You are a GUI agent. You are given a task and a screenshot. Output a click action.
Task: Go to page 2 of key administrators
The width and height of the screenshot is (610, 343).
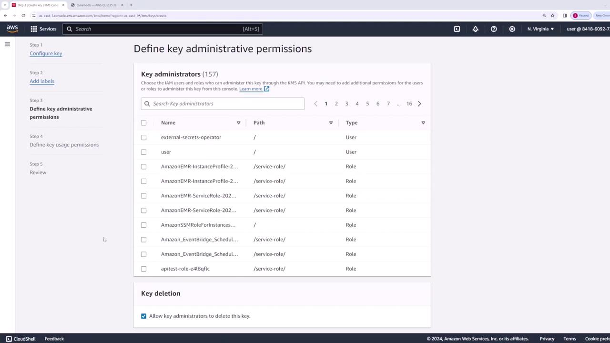pos(336,103)
